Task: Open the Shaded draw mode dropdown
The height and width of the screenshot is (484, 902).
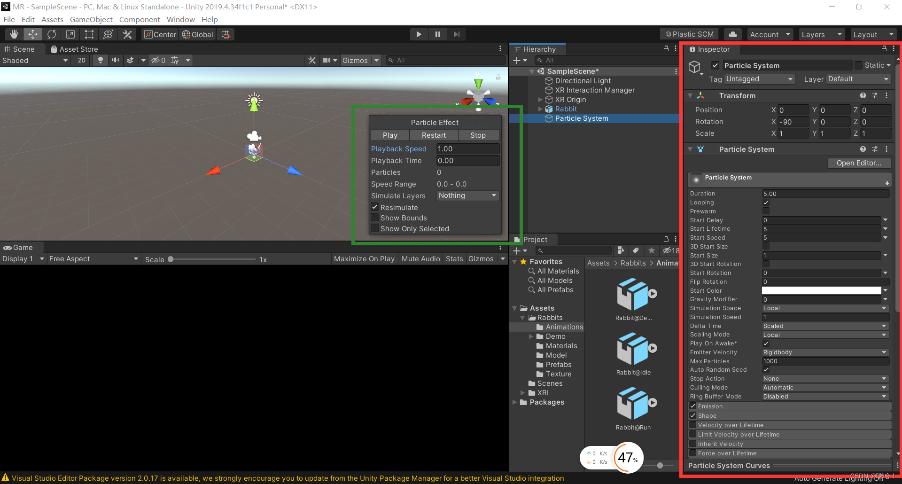Action: pyautogui.click(x=35, y=60)
